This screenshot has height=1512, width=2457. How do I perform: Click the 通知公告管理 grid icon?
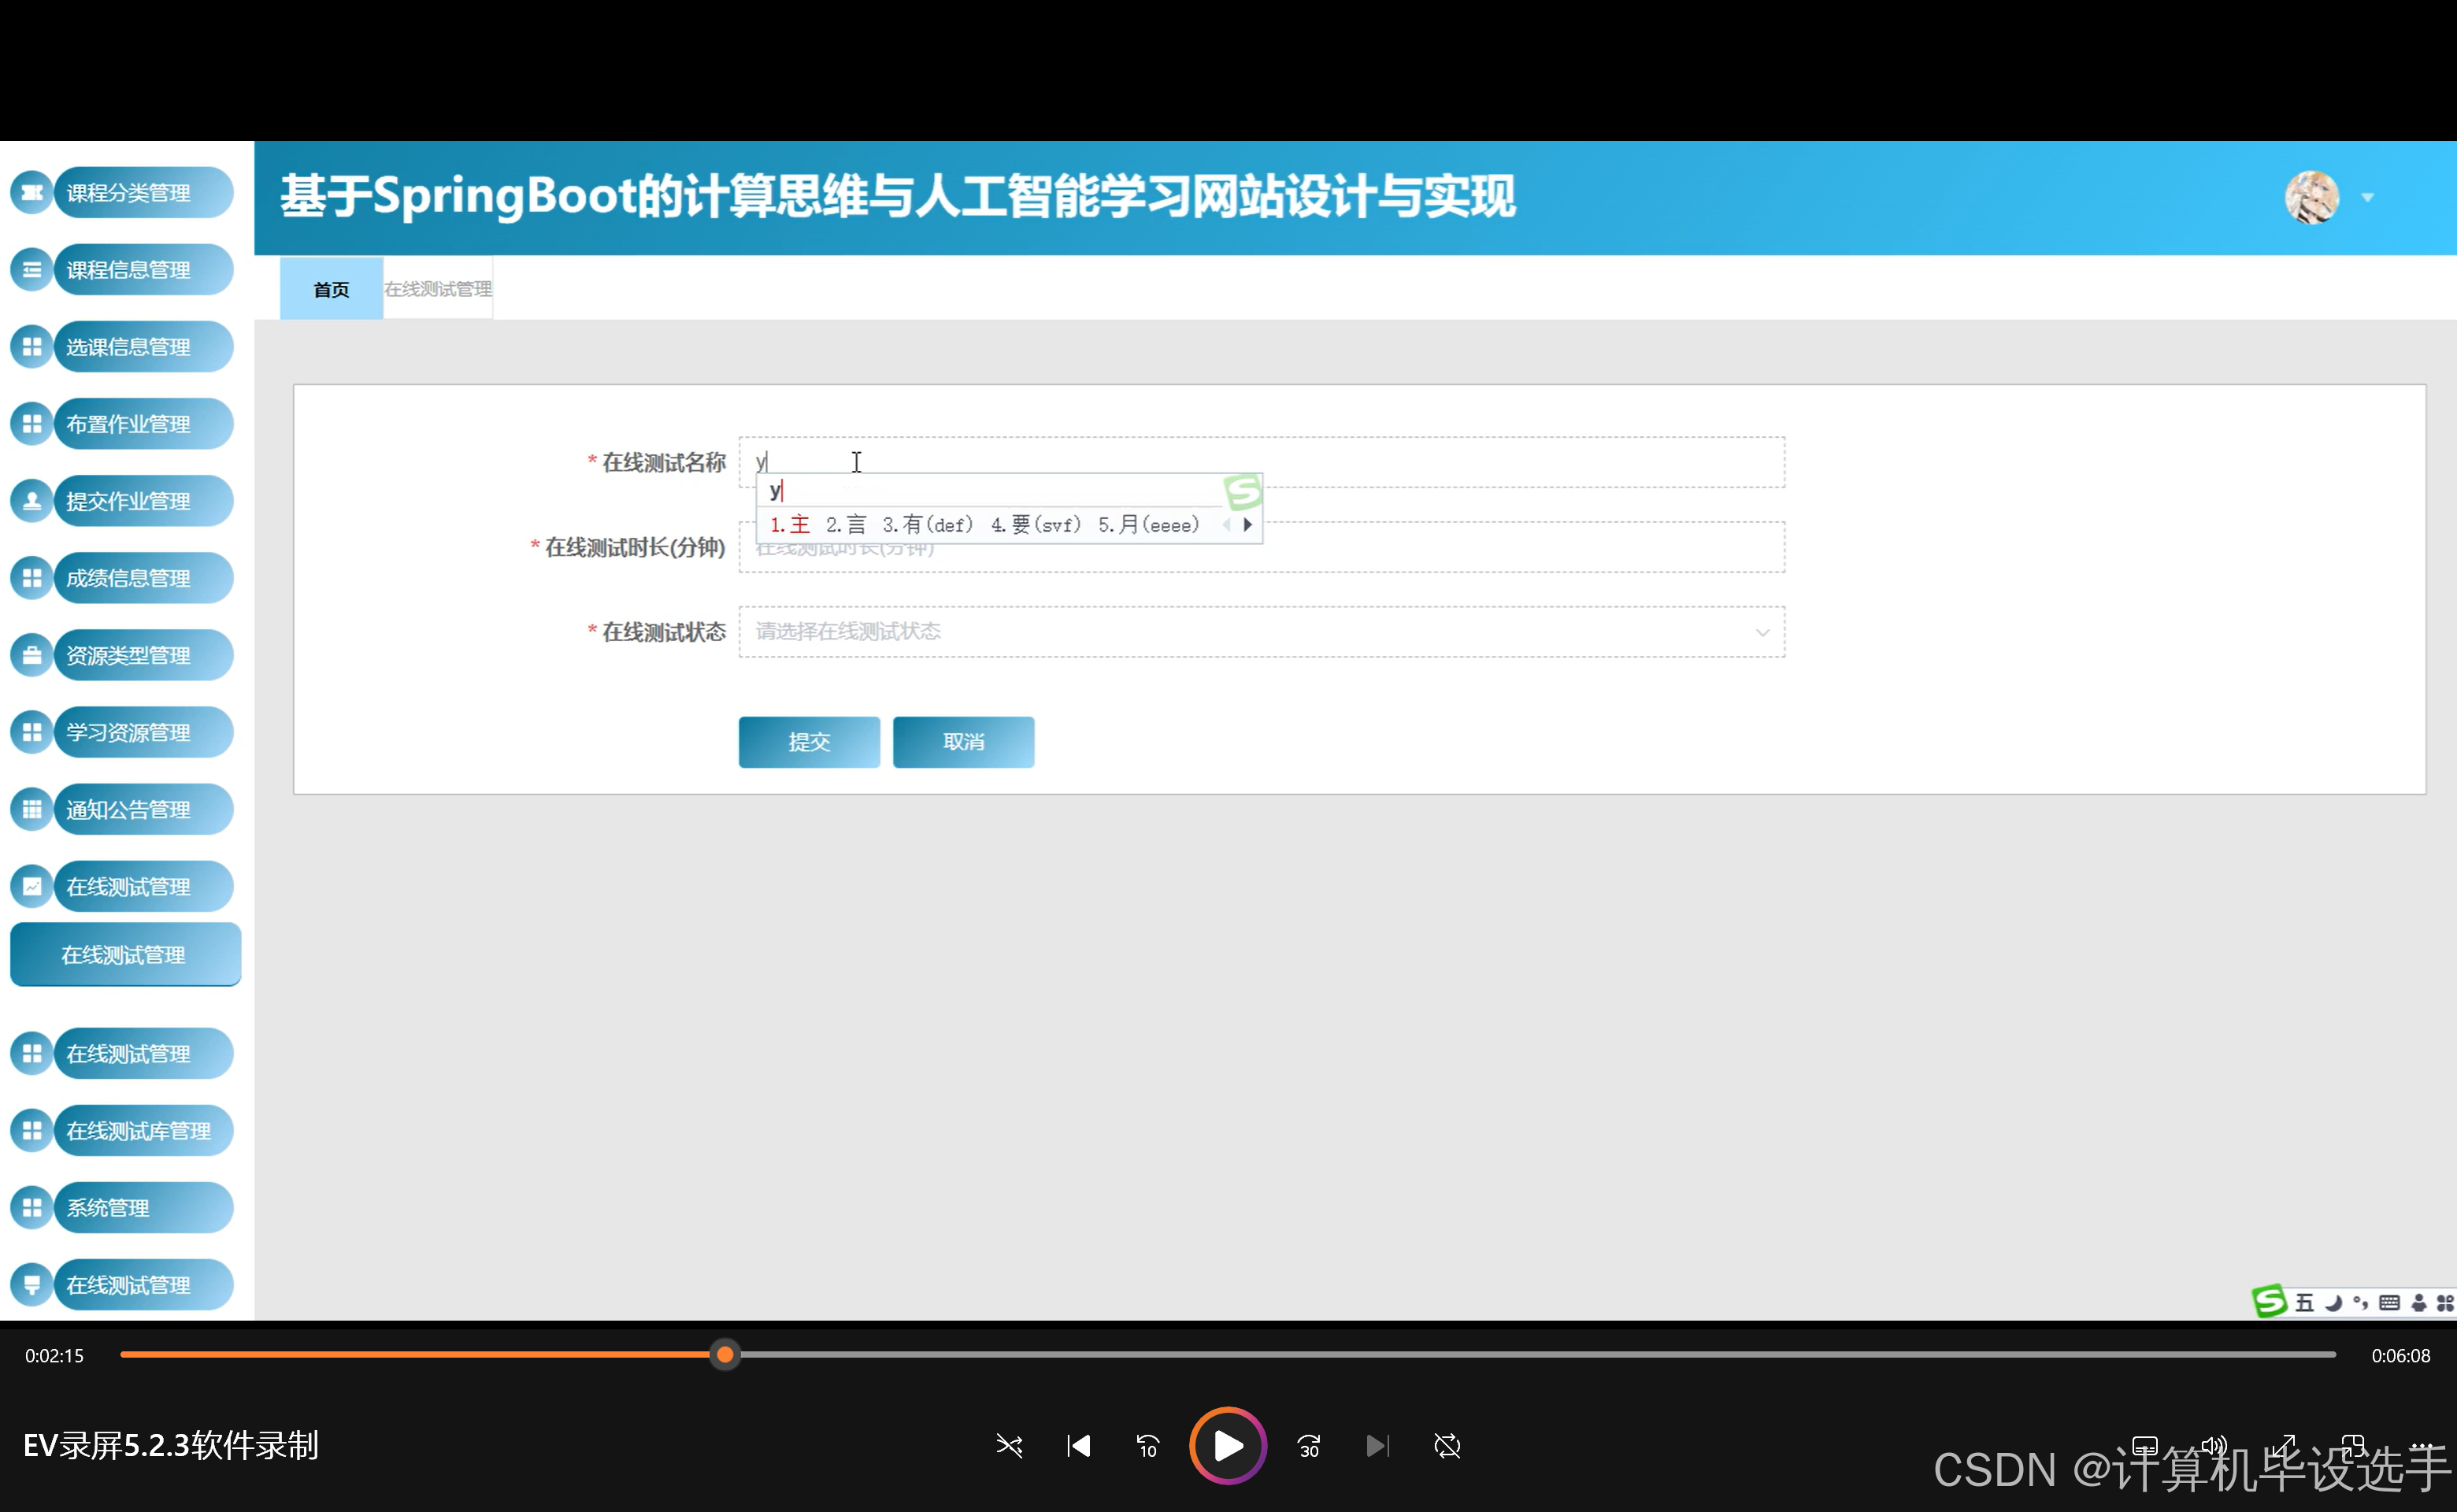[32, 809]
